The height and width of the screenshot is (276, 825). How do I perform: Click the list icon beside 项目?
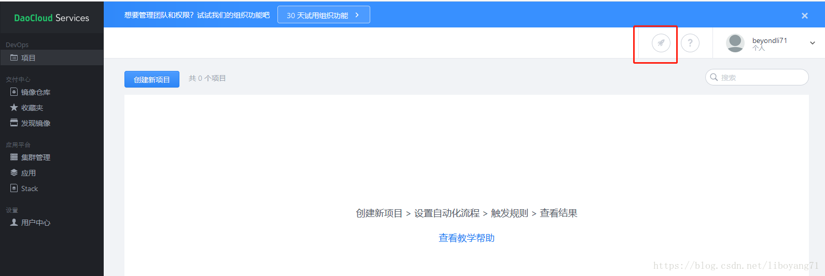tap(14, 57)
